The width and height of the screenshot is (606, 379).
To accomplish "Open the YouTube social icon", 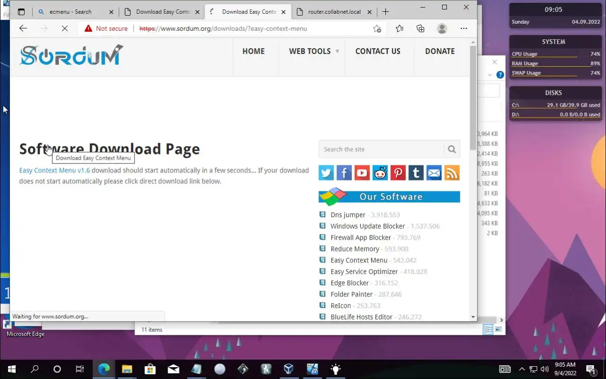I will coord(362,173).
